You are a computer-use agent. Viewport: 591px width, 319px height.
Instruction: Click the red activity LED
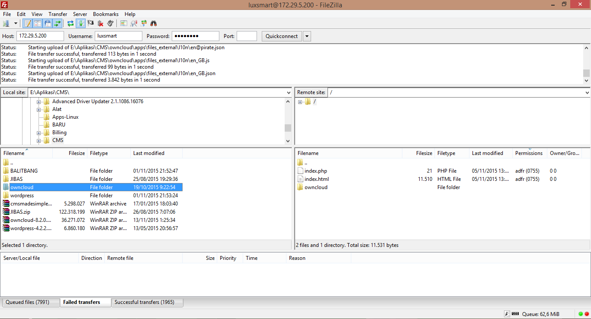tap(587, 314)
